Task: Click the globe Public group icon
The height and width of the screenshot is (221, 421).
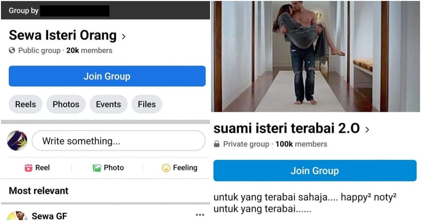Action: pyautogui.click(x=12, y=50)
